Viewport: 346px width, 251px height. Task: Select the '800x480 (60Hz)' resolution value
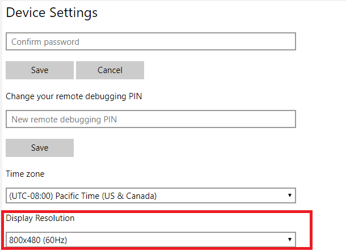click(x=38, y=240)
